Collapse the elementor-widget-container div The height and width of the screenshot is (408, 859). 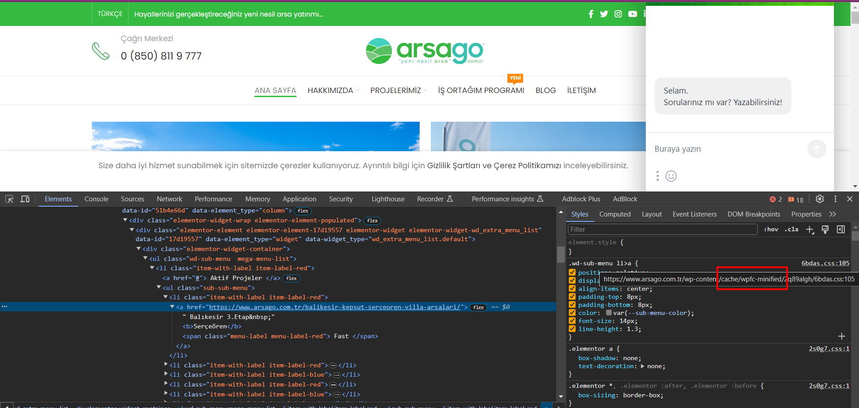coord(139,249)
